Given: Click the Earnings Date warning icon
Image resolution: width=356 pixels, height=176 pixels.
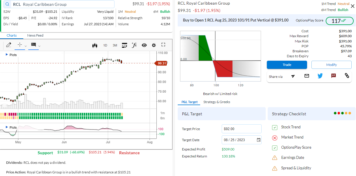Looking at the screenshot, I should point(274,158).
